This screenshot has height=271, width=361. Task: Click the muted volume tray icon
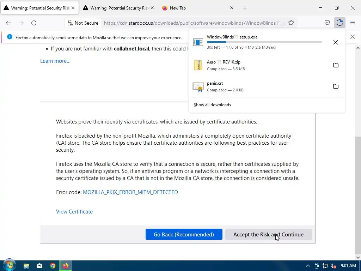334,266
